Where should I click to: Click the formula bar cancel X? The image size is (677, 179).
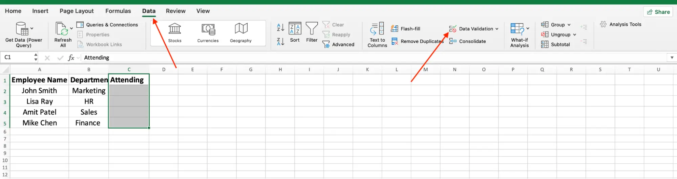coord(47,58)
